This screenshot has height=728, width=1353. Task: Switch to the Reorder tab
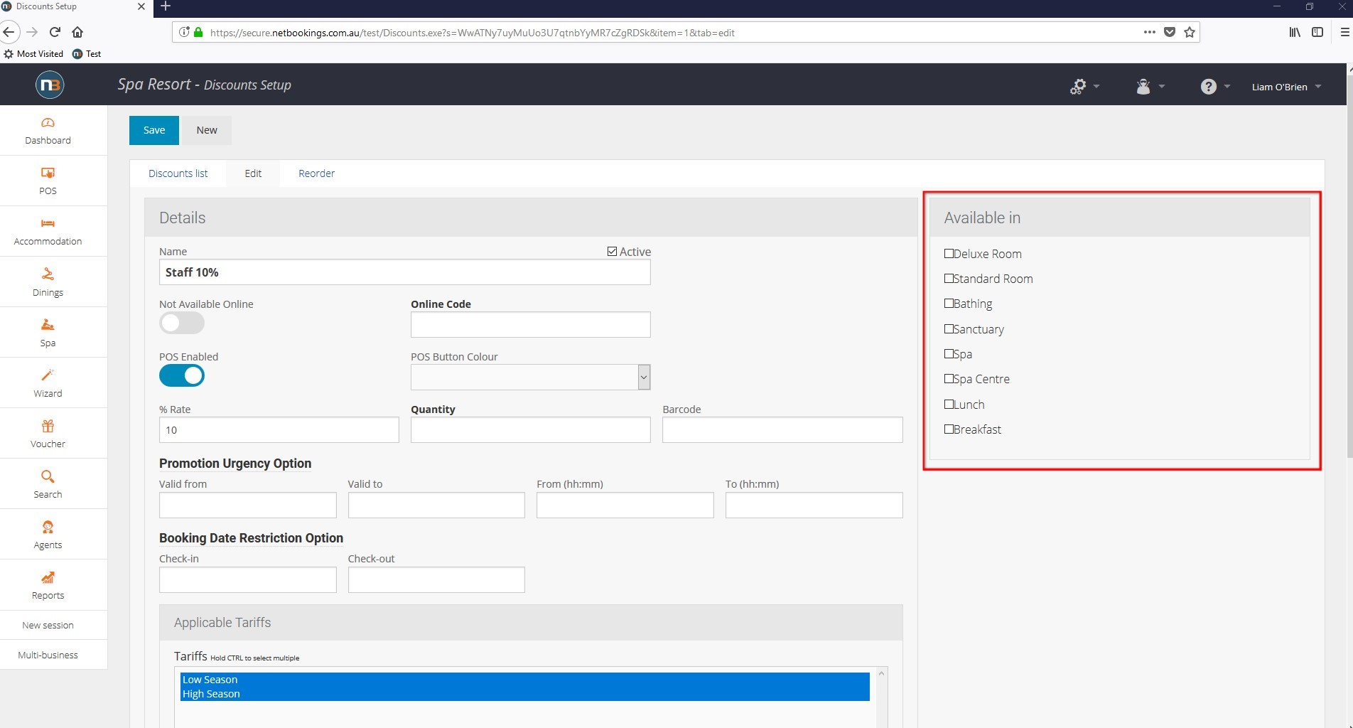pos(316,173)
